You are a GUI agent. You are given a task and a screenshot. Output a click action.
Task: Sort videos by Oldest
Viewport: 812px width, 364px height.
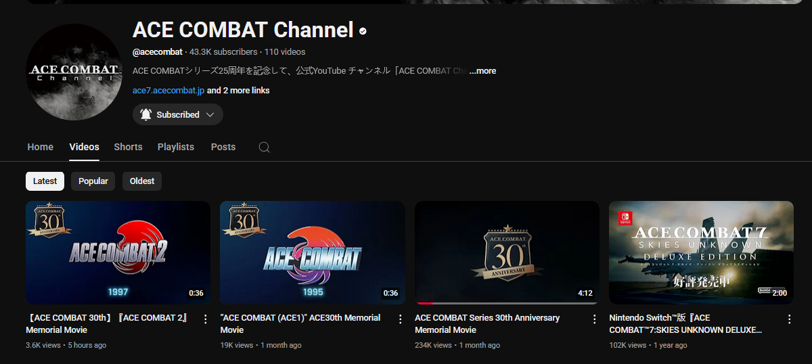(x=142, y=181)
